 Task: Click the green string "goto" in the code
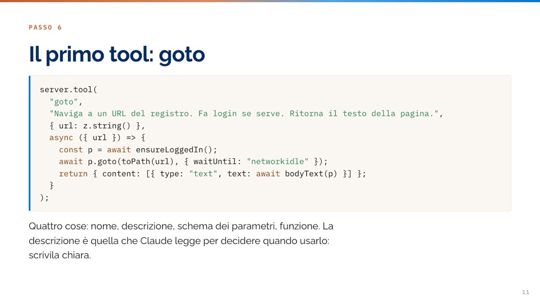click(x=64, y=102)
